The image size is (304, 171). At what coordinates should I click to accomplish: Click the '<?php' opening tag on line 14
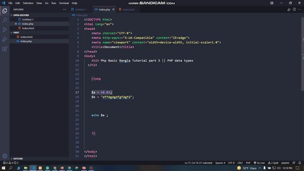point(96,79)
